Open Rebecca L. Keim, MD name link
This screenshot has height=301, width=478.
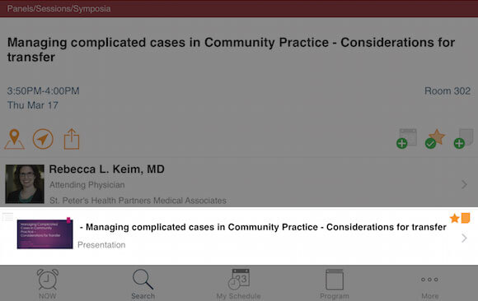coord(106,169)
